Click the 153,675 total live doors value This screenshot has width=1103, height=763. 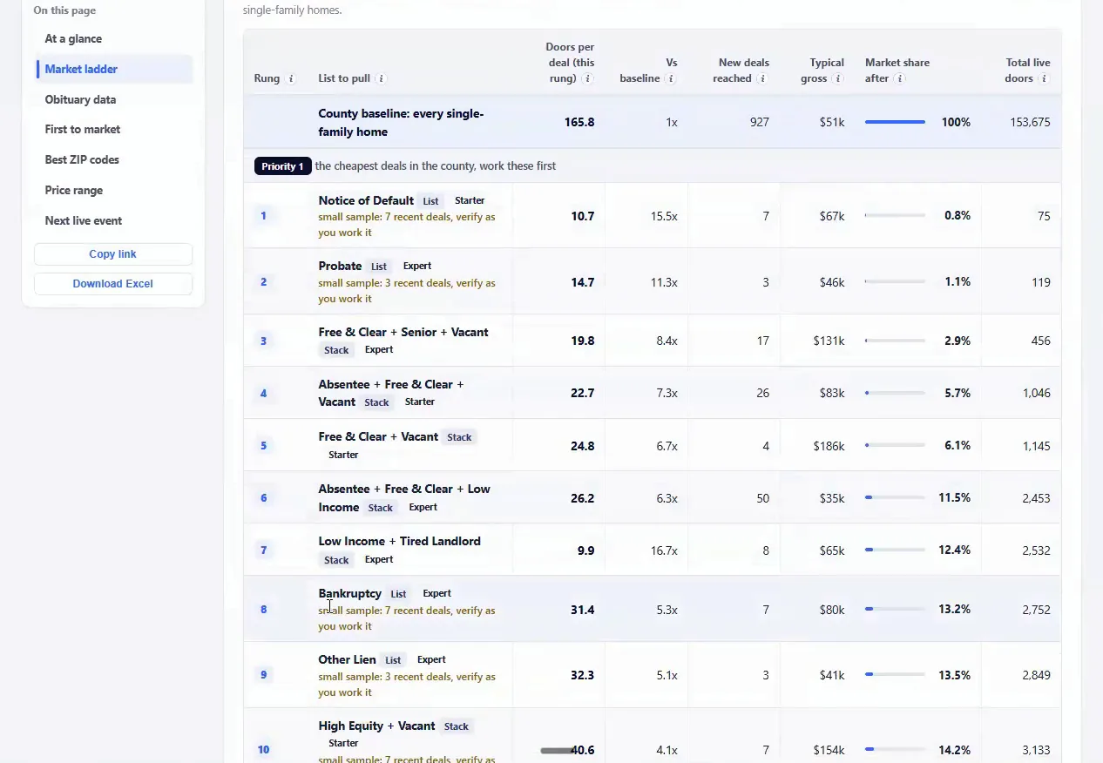[1030, 123]
